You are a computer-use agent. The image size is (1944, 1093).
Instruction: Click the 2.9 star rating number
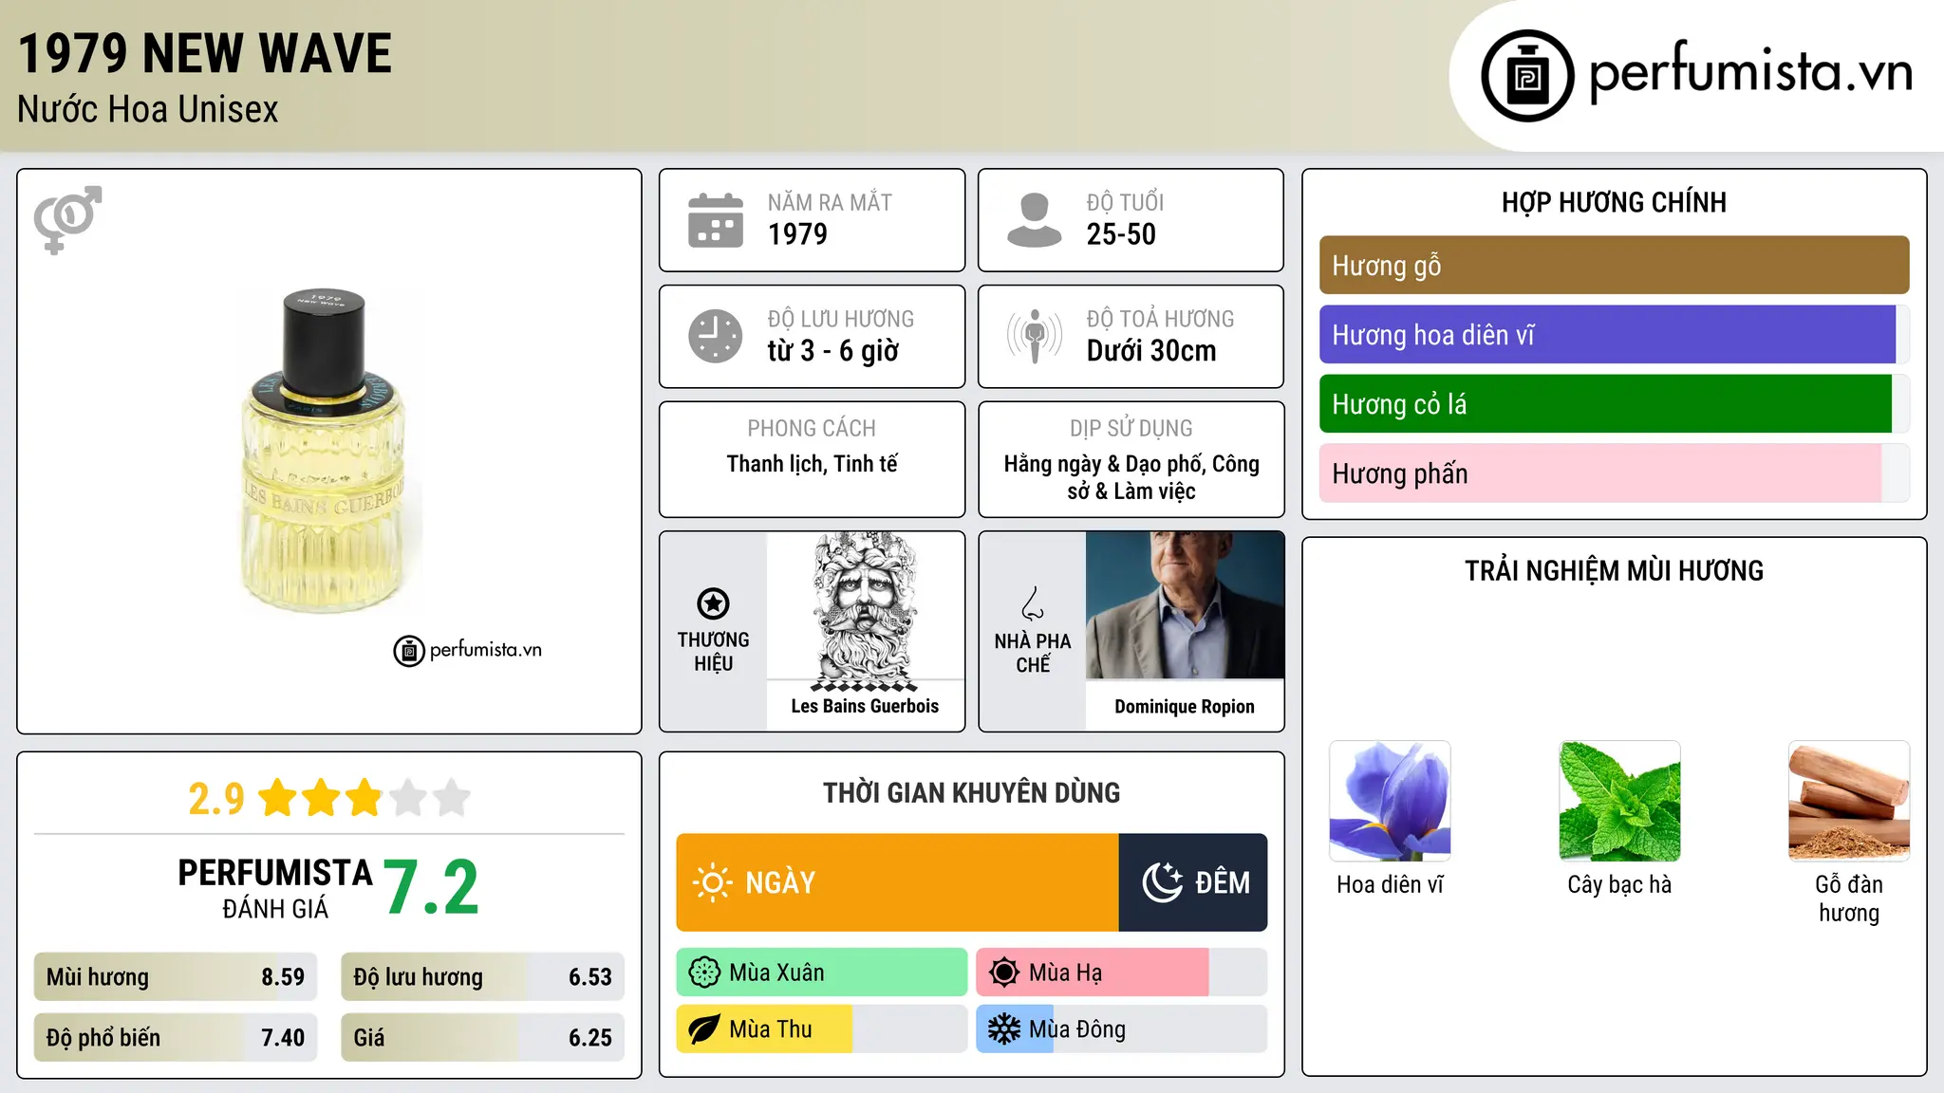(216, 799)
